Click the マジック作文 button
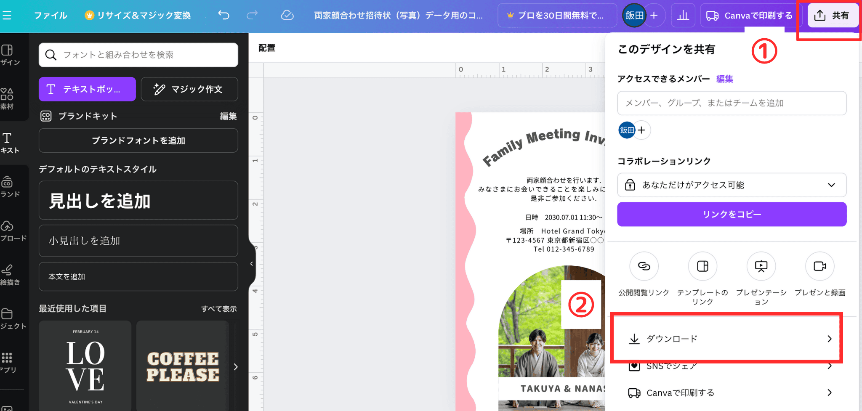Screen dimensions: 862x411 pos(189,89)
